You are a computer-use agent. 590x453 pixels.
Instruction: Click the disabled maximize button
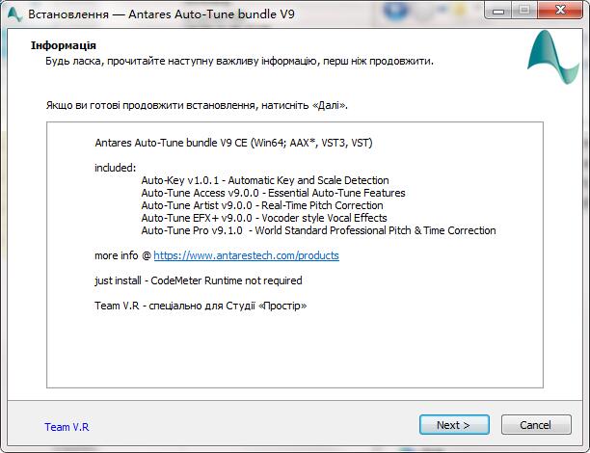click(x=524, y=10)
